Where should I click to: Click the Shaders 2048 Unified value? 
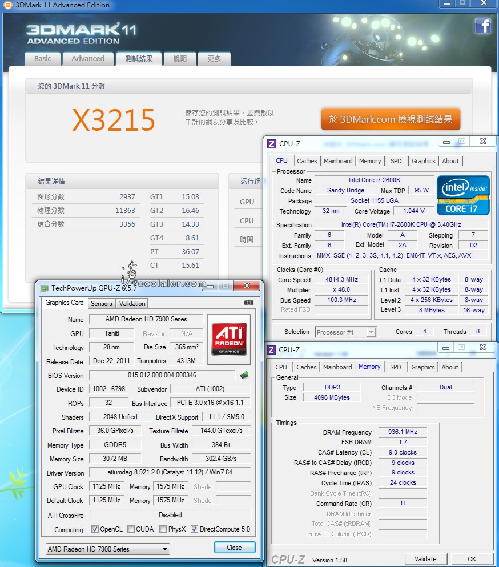tap(120, 417)
